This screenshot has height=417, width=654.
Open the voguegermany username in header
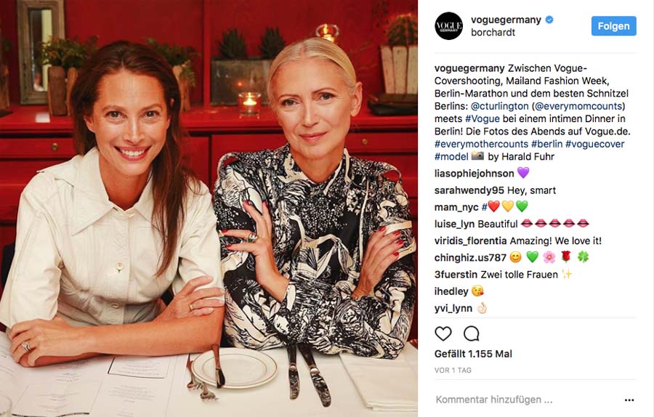506,20
